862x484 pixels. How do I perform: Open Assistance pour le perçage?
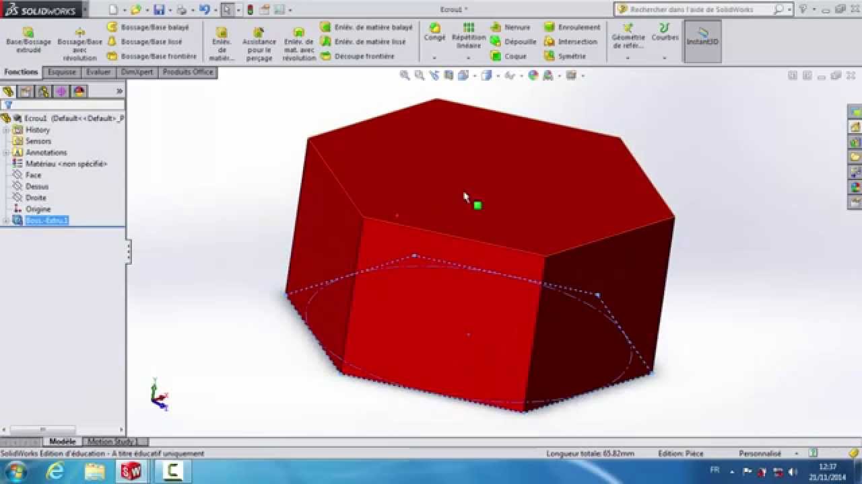pos(259,44)
